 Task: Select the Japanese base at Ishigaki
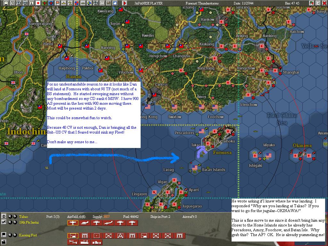[255, 155]
